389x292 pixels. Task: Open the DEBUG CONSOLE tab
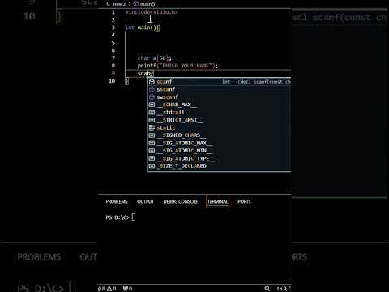coord(181,201)
